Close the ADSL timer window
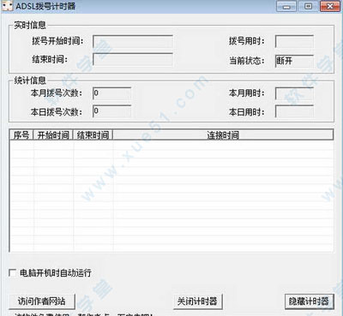Image resolution: width=343 pixels, height=316 pixels. [x=330, y=6]
